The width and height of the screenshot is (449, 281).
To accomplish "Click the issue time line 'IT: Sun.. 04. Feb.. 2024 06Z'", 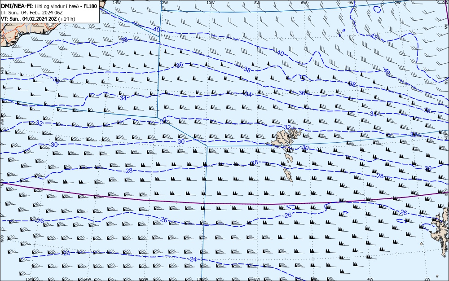I will click(32, 13).
